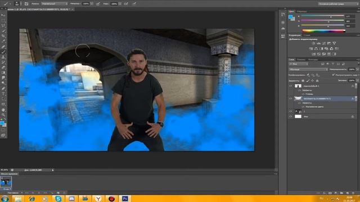
Task: Select the Crop tool
Action: pyautogui.click(x=3, y=36)
